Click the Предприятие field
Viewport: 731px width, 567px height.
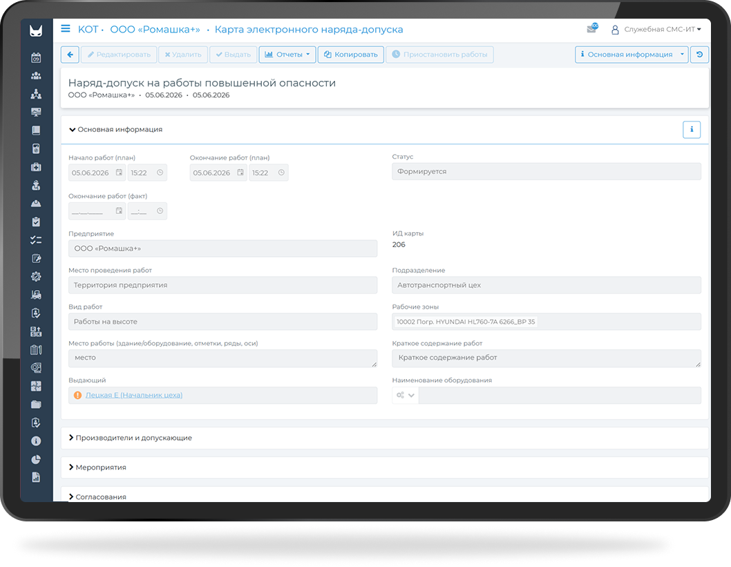tap(223, 249)
